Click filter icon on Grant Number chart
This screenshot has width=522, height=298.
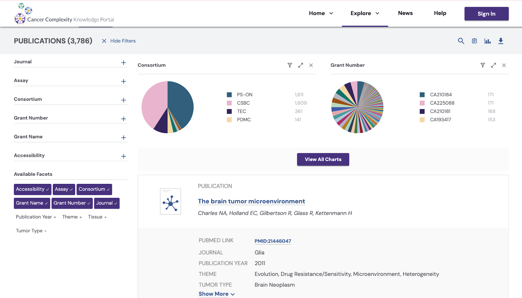click(483, 65)
